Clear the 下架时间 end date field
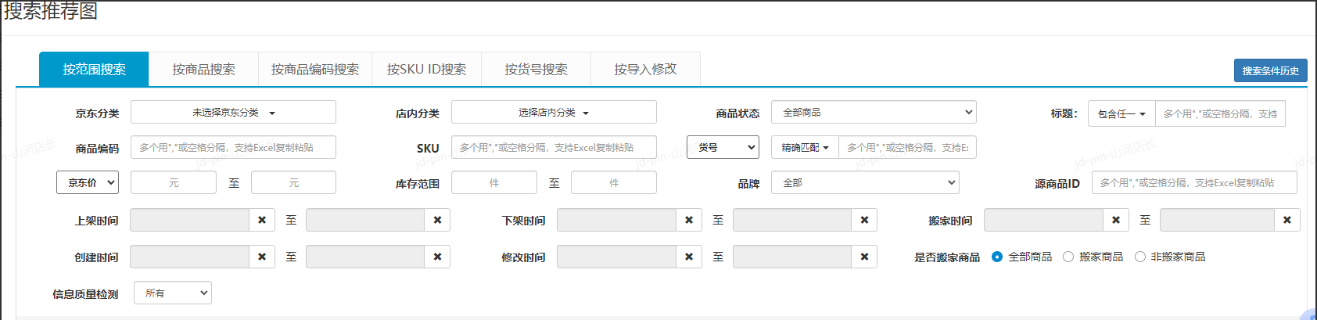1317x320 pixels. 864,221
